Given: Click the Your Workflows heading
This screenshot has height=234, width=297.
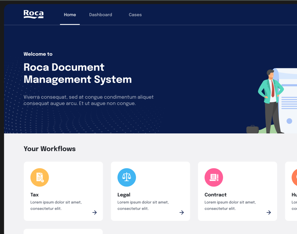Looking at the screenshot, I should 50,149.
